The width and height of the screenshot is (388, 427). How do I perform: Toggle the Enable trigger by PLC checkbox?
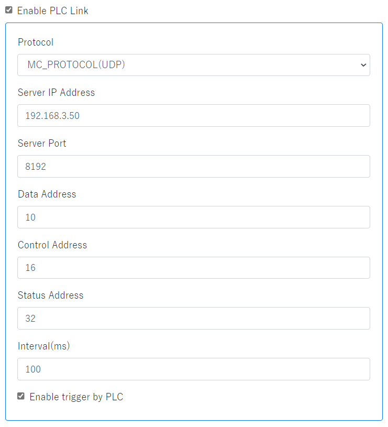[21, 396]
